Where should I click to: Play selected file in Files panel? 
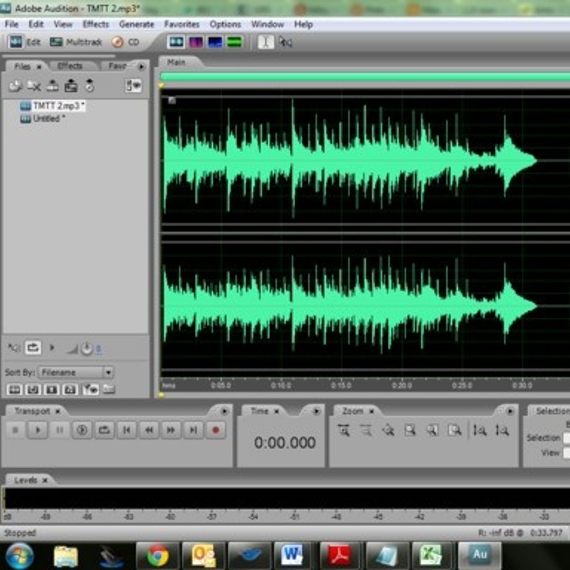52,348
